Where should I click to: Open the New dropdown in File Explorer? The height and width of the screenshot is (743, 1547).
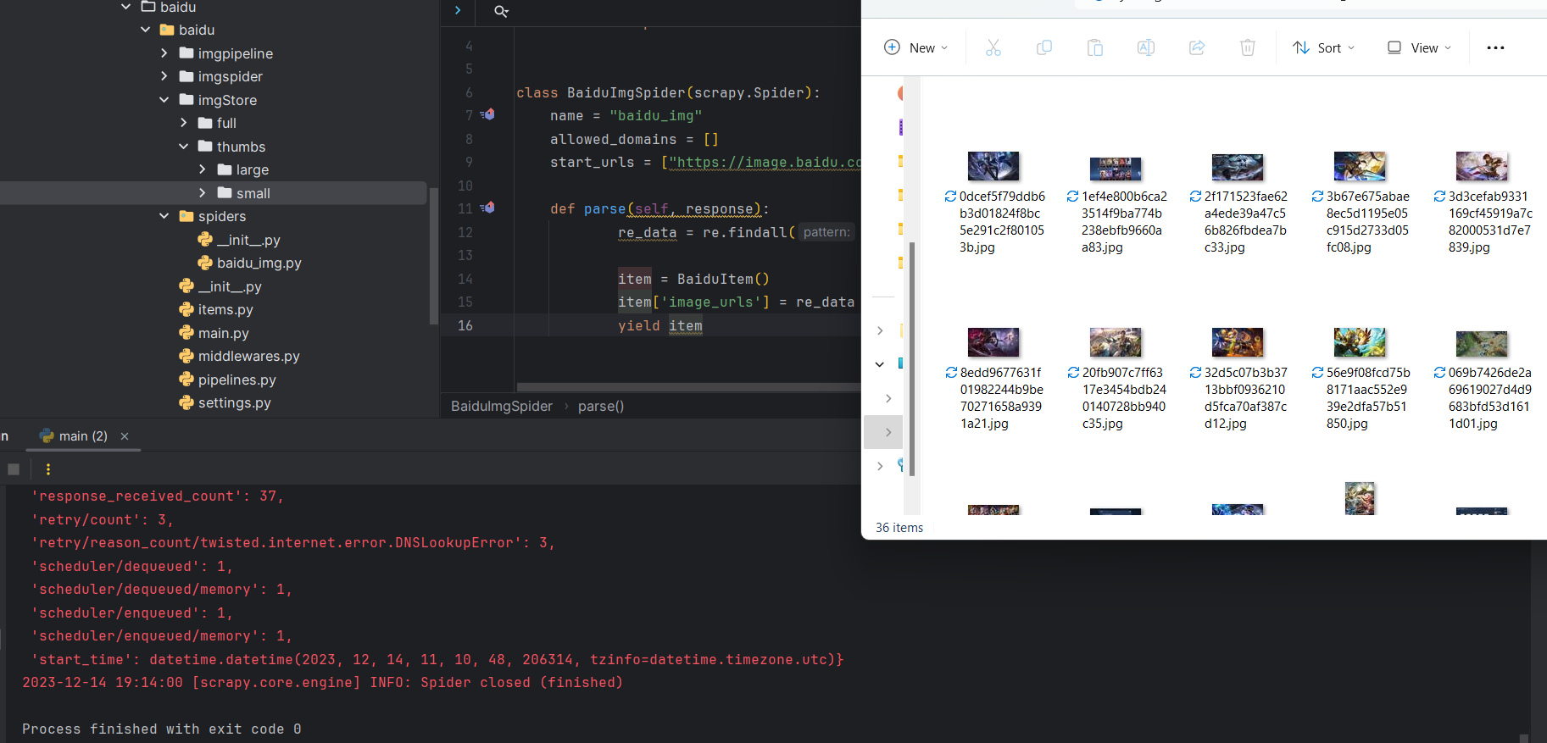point(915,47)
